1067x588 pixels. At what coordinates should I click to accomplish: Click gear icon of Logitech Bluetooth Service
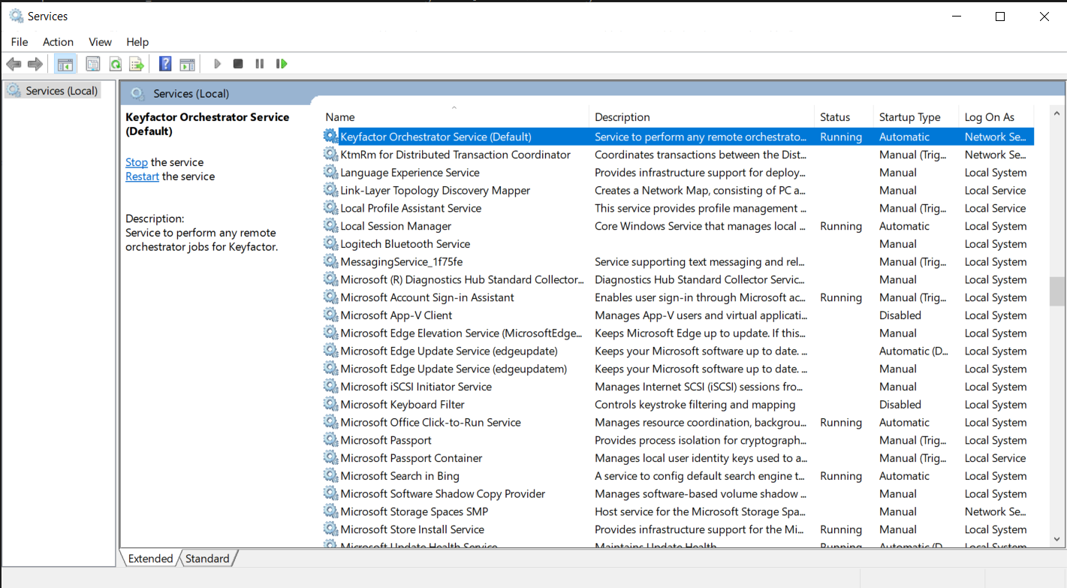pos(330,244)
